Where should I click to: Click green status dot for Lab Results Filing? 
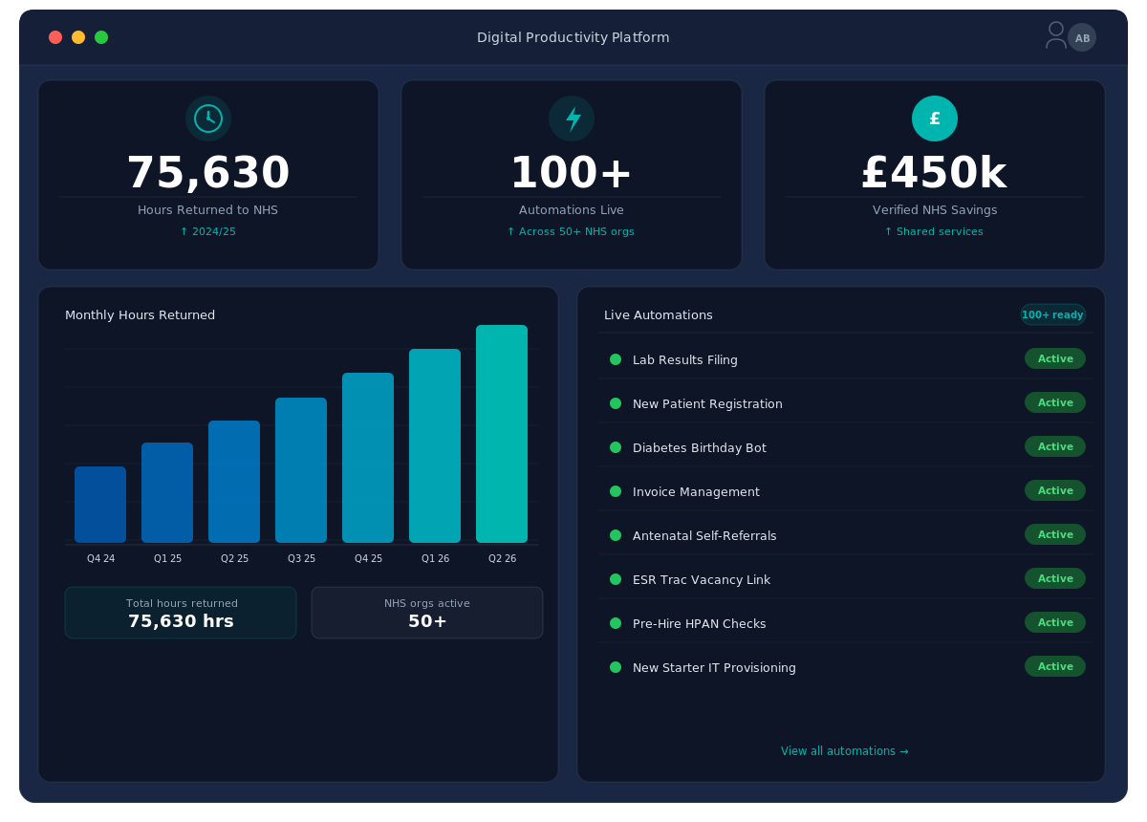[x=616, y=359]
